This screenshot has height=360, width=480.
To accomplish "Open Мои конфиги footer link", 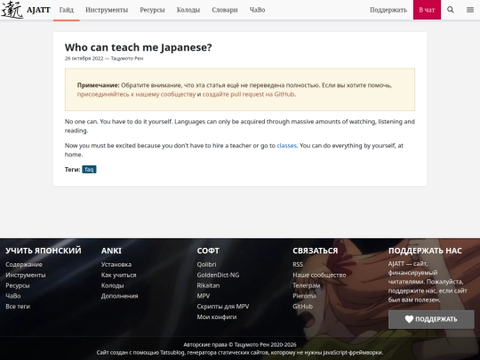I will point(217,316).
